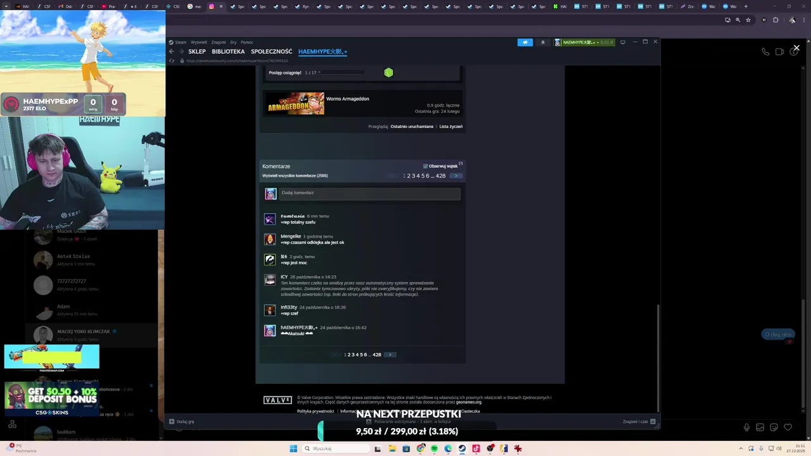Open ICY's commenter avatar
The width and height of the screenshot is (811, 456).
pos(270,280)
